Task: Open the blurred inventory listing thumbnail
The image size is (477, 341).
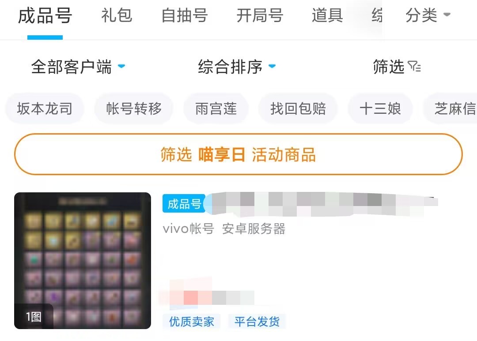Action: click(83, 261)
